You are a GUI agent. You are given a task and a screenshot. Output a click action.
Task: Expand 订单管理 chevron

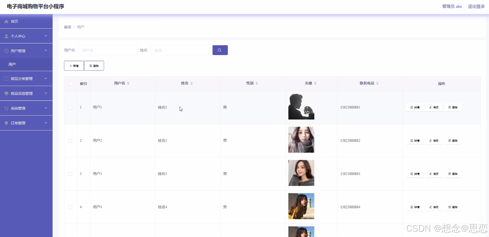[x=46, y=123]
